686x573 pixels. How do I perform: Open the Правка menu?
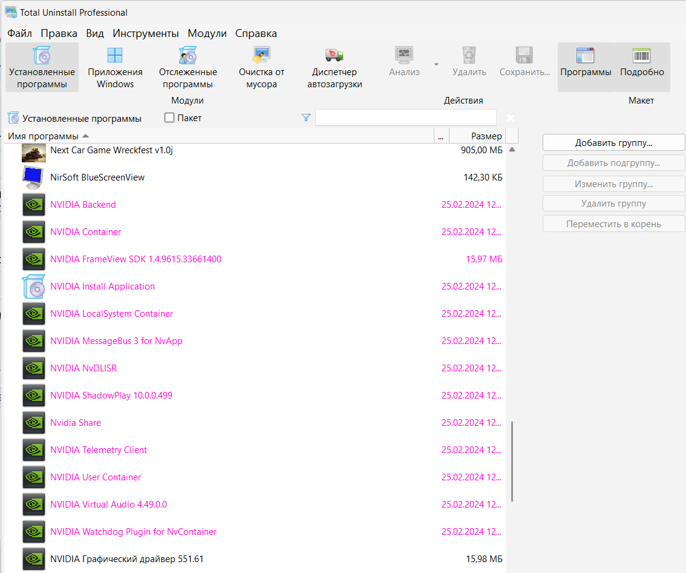[59, 33]
